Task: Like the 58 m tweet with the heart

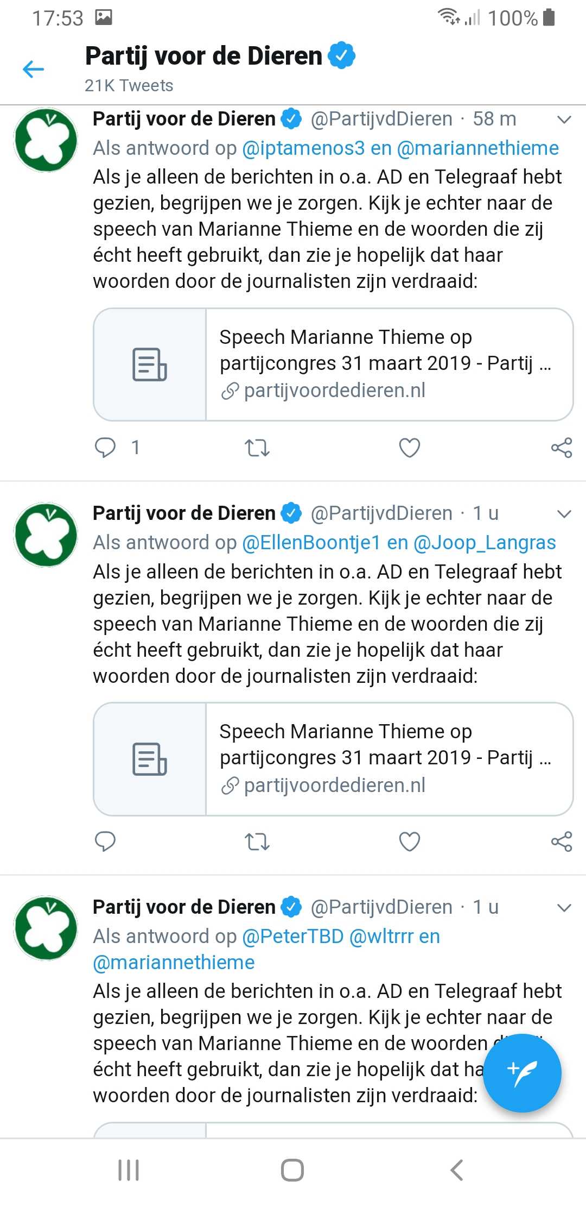Action: pos(410,448)
